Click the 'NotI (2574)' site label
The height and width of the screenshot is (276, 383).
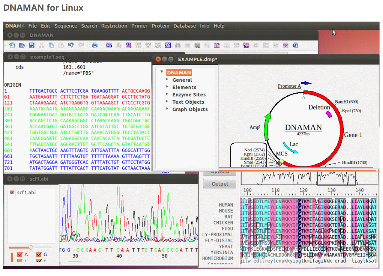(x=255, y=150)
